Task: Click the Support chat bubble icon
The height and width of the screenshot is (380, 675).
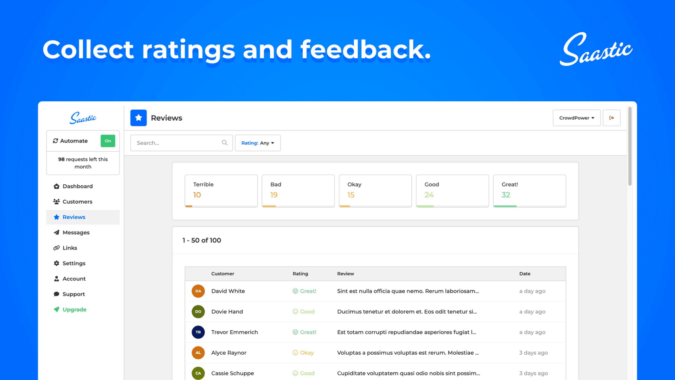Action: pyautogui.click(x=56, y=294)
